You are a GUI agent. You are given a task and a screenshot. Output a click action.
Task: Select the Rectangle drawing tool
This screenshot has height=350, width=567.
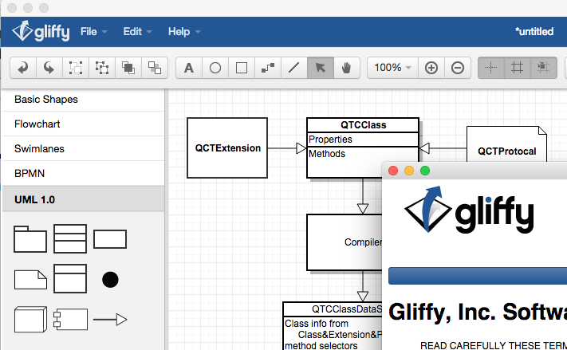point(242,68)
